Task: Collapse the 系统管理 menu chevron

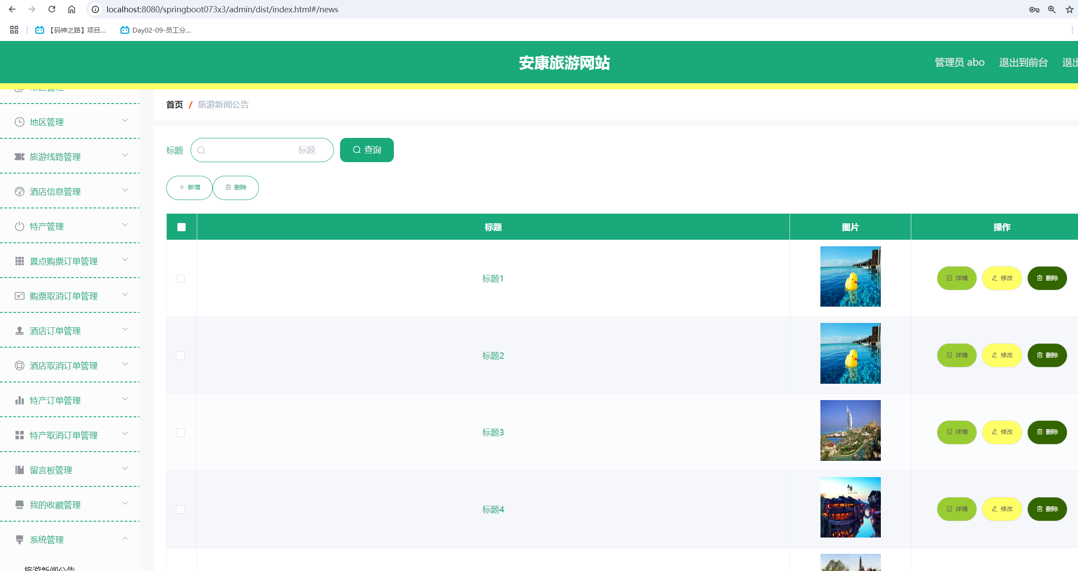Action: tap(125, 538)
